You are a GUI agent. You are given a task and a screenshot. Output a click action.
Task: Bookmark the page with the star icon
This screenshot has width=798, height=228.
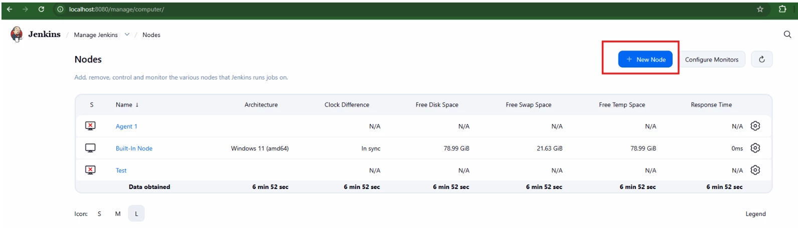(x=760, y=9)
